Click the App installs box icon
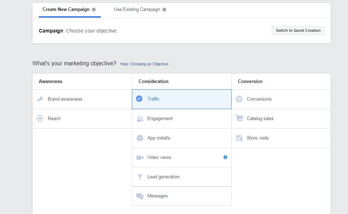Image resolution: width=348 pixels, height=214 pixels. point(140,138)
